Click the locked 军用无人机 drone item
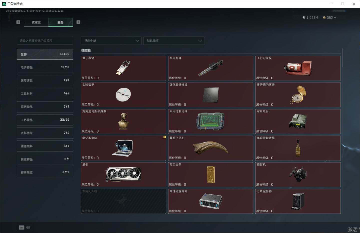Viewport: 360px width, 233px height. pos(123,201)
